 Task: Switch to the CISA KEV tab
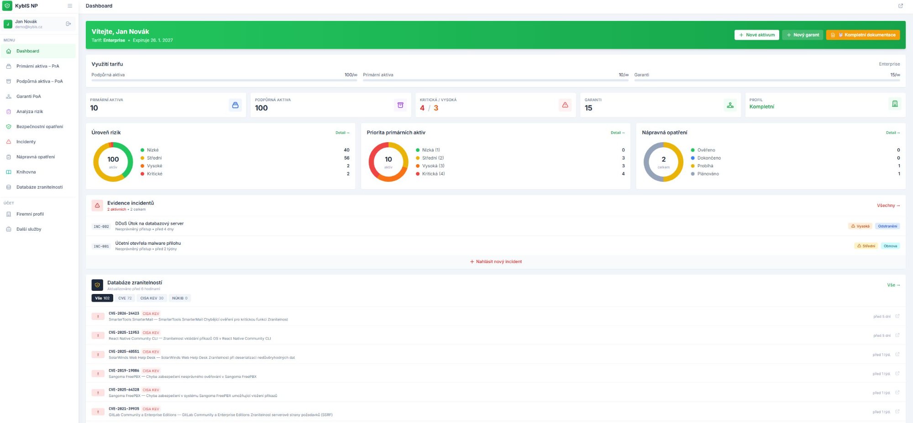pos(152,298)
